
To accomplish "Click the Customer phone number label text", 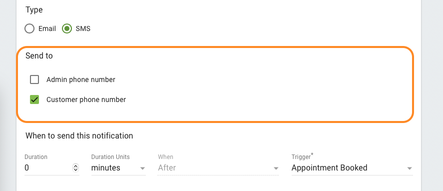I will (x=86, y=99).
